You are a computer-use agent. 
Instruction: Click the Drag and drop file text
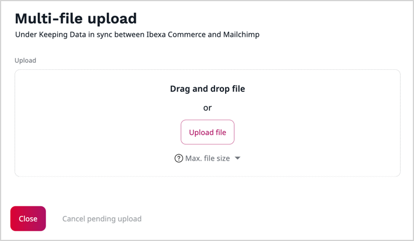click(x=207, y=89)
